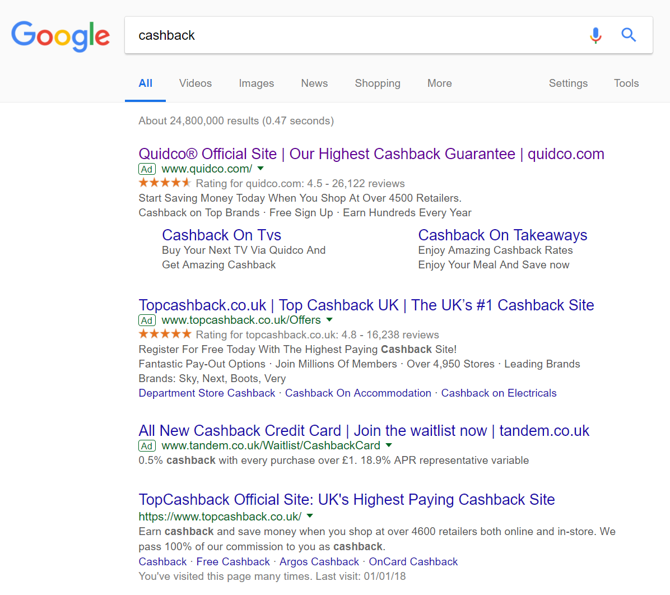Click the blue search magnifier icon
This screenshot has height=595, width=670.
629,35
